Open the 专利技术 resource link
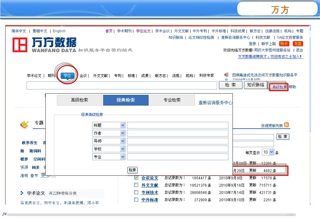 (x=150, y=192)
